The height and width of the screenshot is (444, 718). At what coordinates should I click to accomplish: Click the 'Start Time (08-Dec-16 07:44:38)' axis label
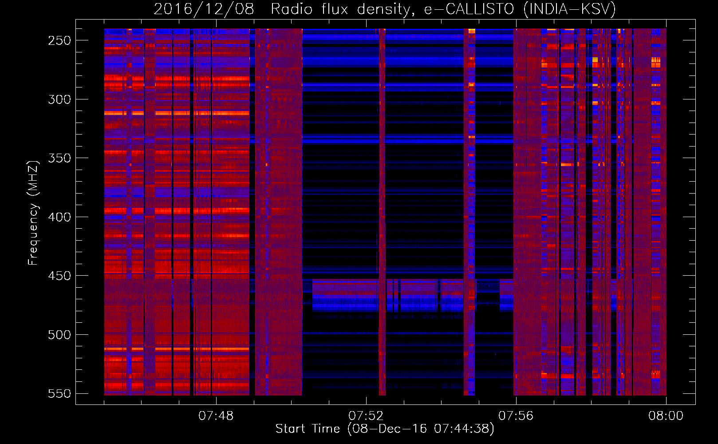pos(385,429)
